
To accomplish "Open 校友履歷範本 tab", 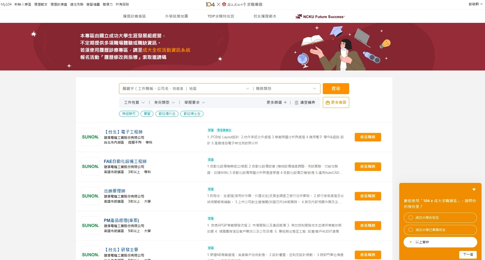I will pos(265,16).
